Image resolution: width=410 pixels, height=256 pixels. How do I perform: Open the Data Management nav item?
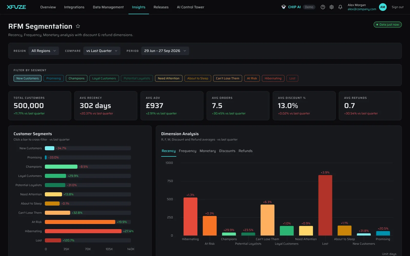pyautogui.click(x=108, y=7)
